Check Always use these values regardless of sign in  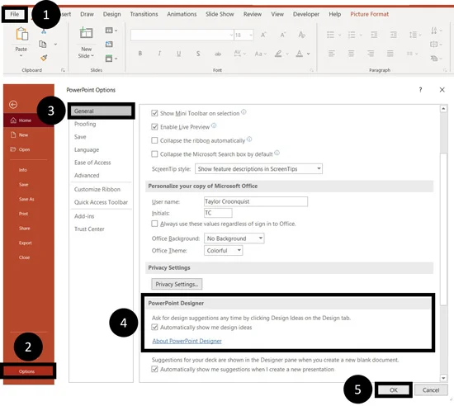154,224
